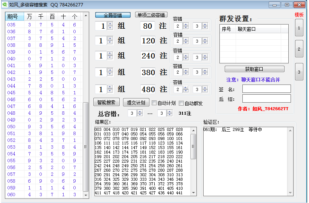Click the 注意: 聊天窗口不能合并 notice
Image resolution: width=309 pixels, height=203 pixels.
(253, 80)
